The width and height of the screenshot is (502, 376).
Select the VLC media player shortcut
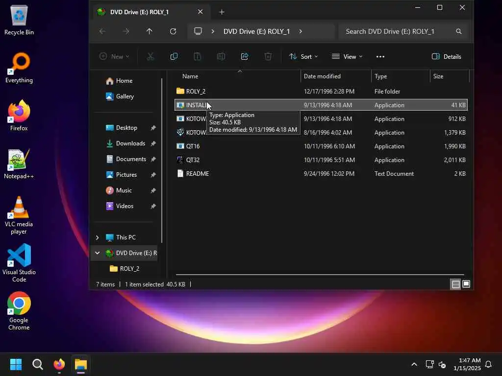(x=19, y=215)
